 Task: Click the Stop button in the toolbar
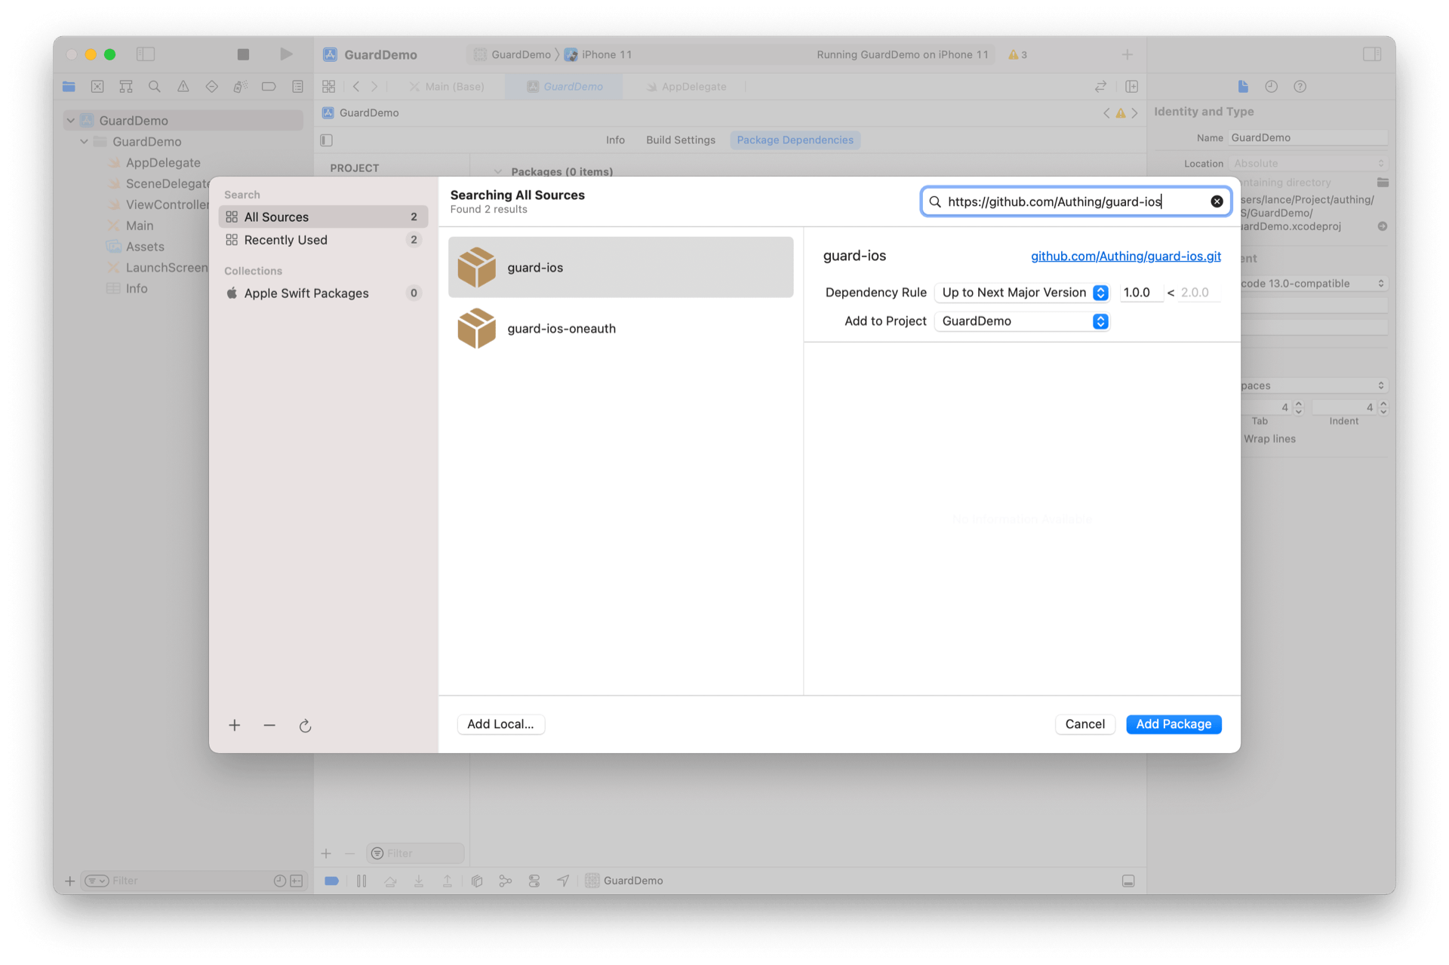[x=243, y=54]
